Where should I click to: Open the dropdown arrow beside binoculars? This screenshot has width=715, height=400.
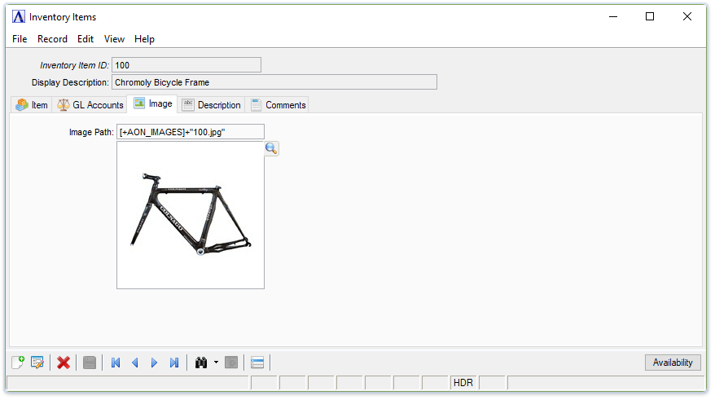(x=216, y=363)
